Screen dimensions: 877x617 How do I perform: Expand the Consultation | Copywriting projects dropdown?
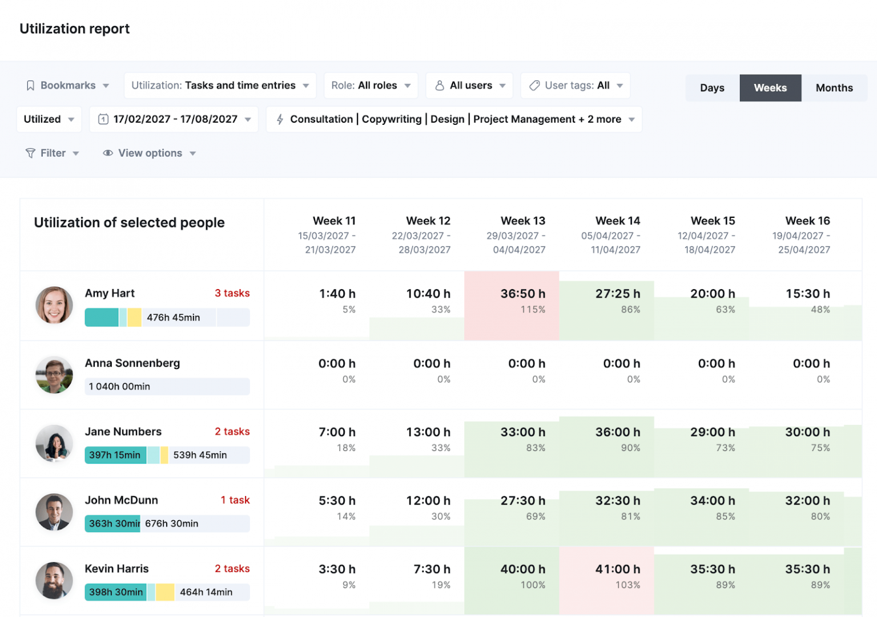(454, 119)
